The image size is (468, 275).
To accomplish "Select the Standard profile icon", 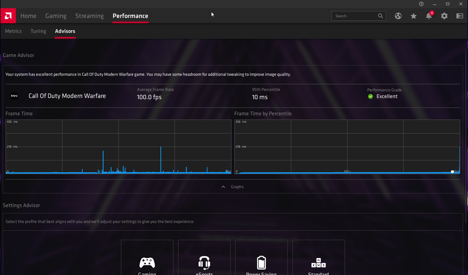I will [319, 263].
